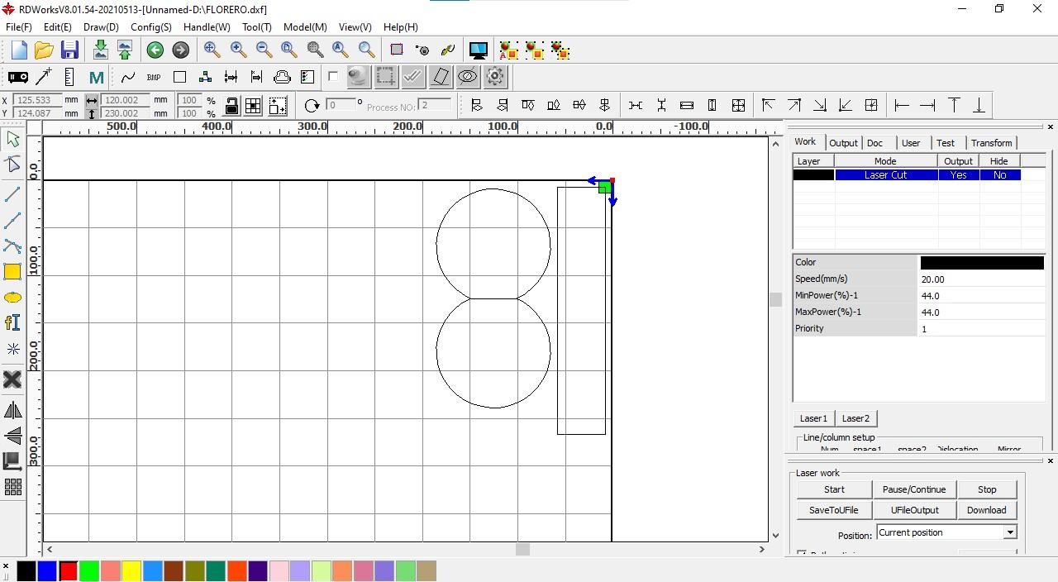Select the BMP bitmap handling tool
Image resolution: width=1058 pixels, height=582 pixels.
[154, 78]
